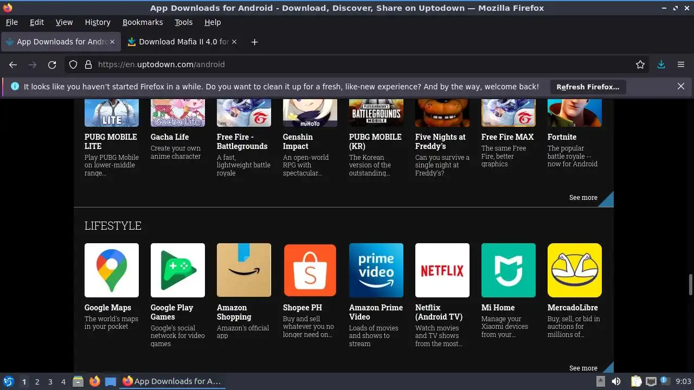The height and width of the screenshot is (390, 694).
Task: Open the volume control in system tray
Action: pyautogui.click(x=616, y=381)
